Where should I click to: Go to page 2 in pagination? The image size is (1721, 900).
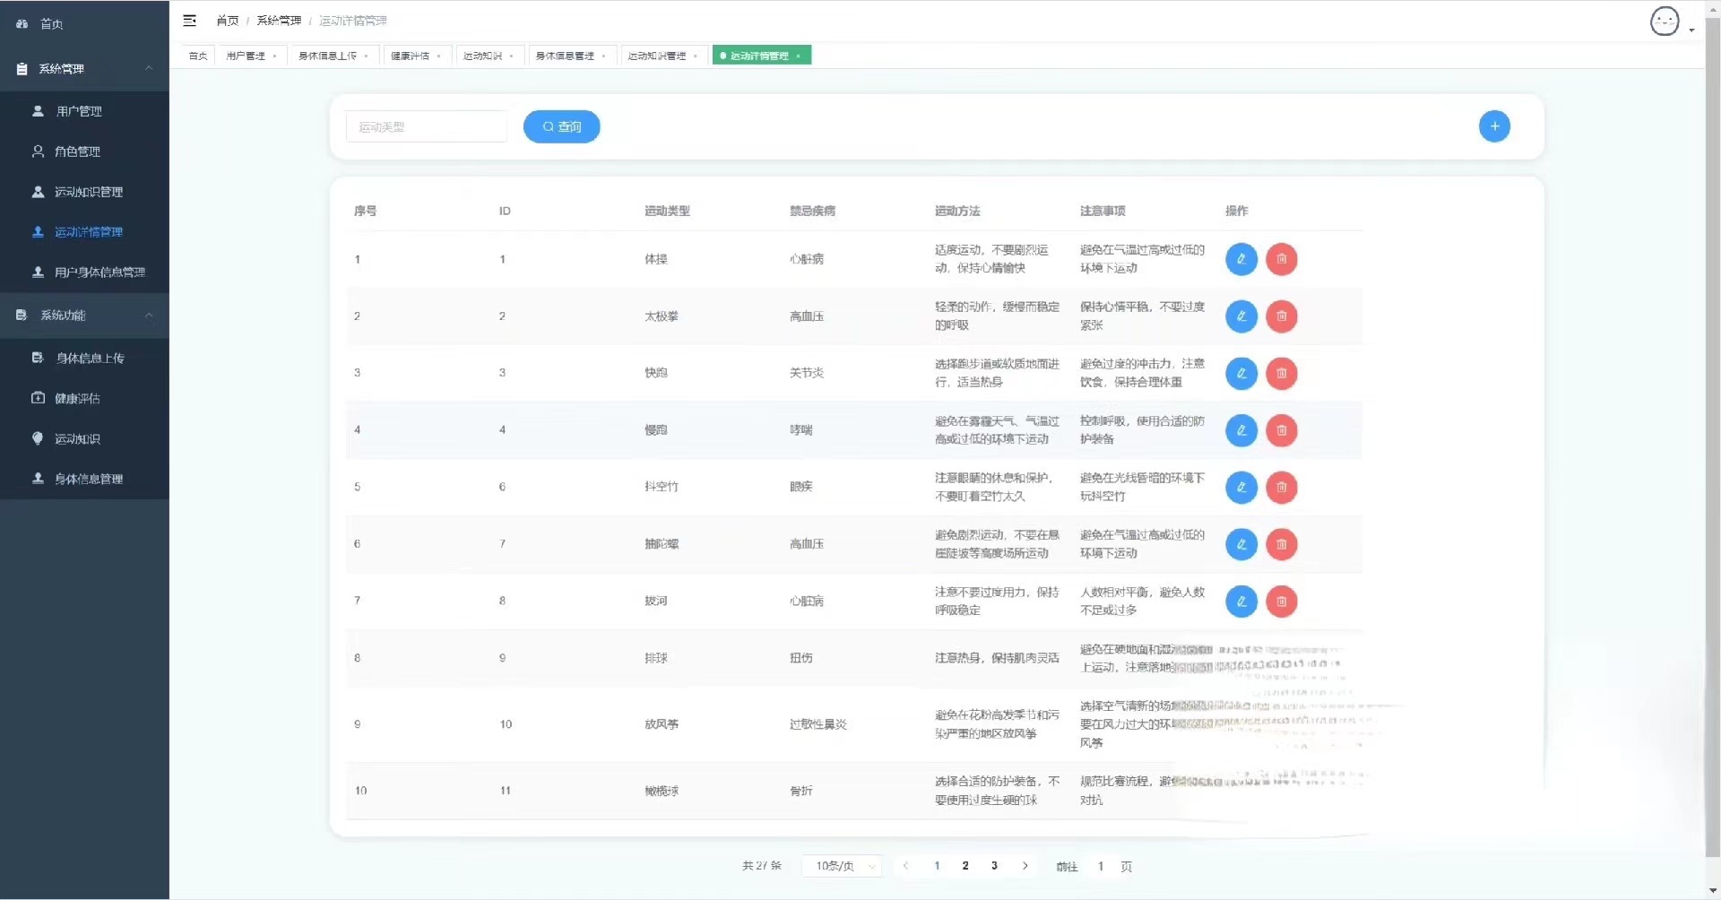[965, 866]
